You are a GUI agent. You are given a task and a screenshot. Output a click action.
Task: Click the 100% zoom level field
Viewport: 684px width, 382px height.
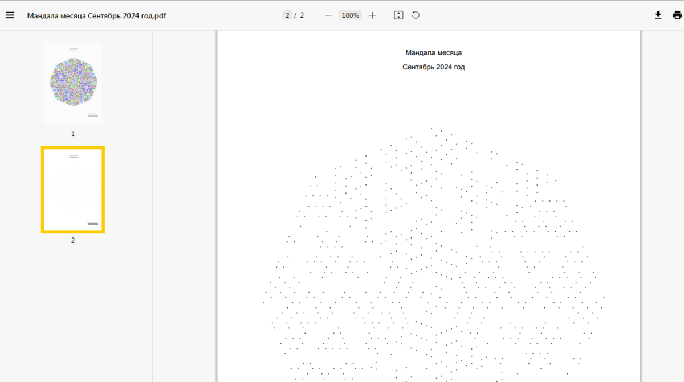[350, 15]
